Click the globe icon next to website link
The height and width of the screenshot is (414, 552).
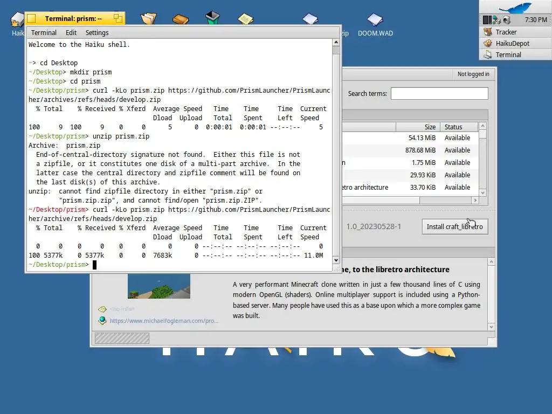point(102,320)
